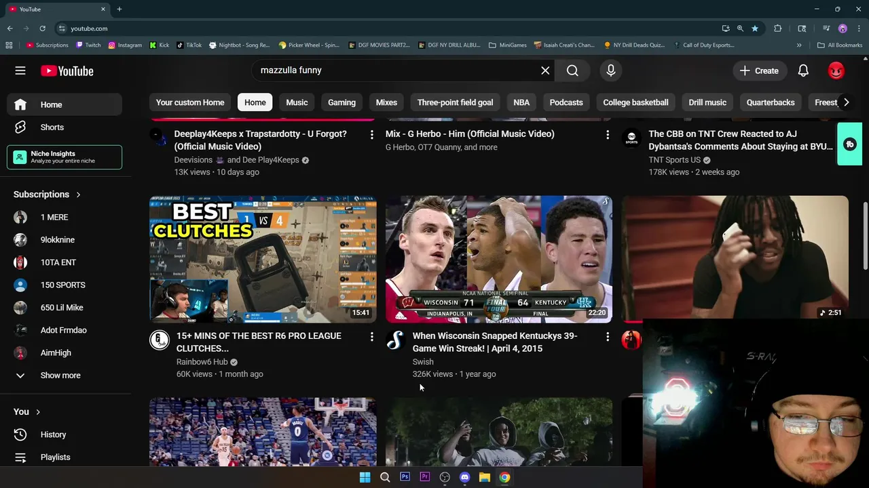Select the Music filter chip
The image size is (869, 488).
[x=297, y=102]
